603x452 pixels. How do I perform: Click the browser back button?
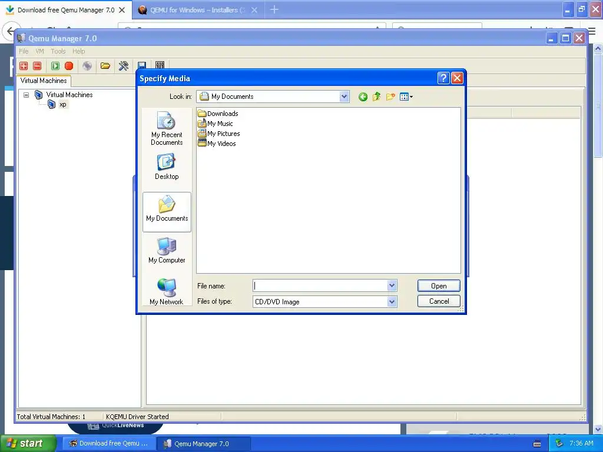click(x=10, y=31)
